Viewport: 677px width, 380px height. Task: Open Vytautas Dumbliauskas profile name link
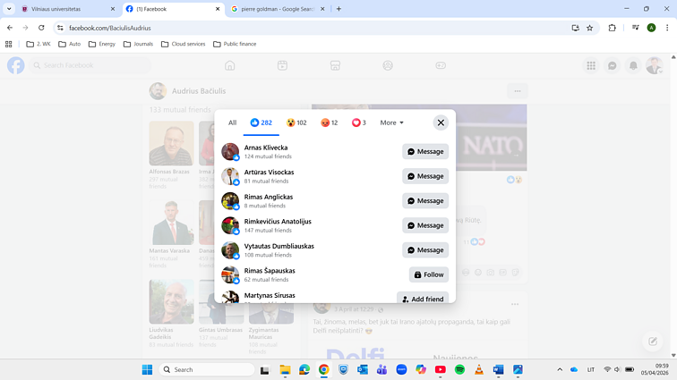tap(279, 246)
